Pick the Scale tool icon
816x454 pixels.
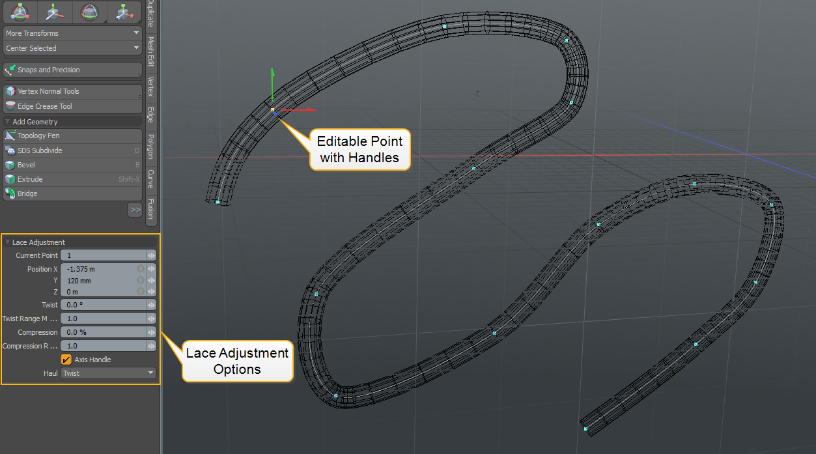[124, 12]
